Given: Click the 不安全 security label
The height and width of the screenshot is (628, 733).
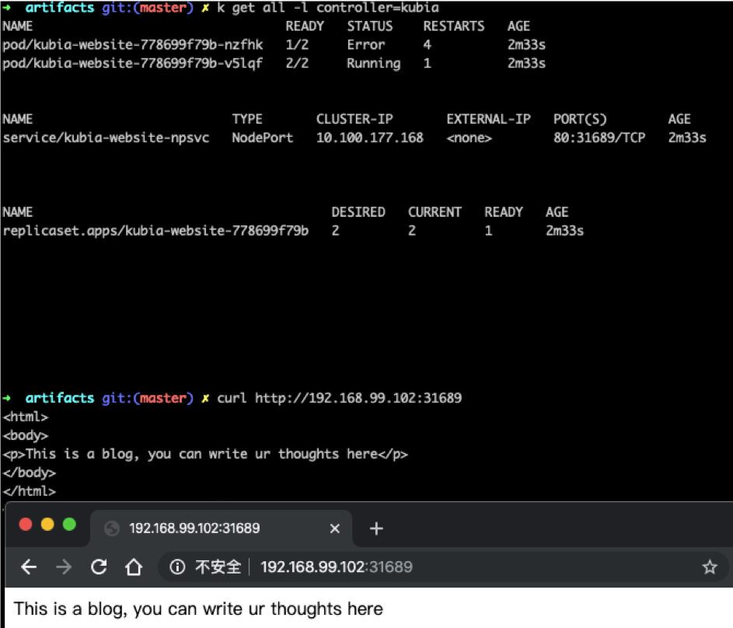Looking at the screenshot, I should [218, 567].
